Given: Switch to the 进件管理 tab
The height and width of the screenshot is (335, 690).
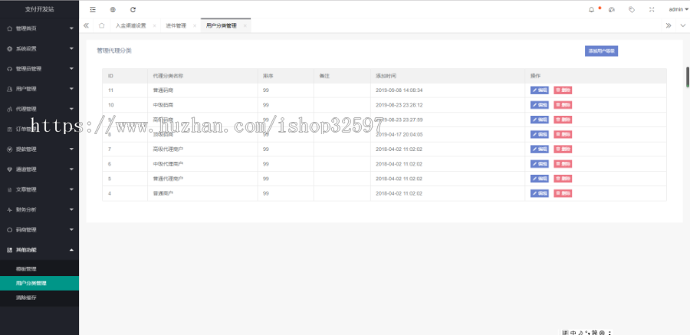Looking at the screenshot, I should [x=176, y=25].
